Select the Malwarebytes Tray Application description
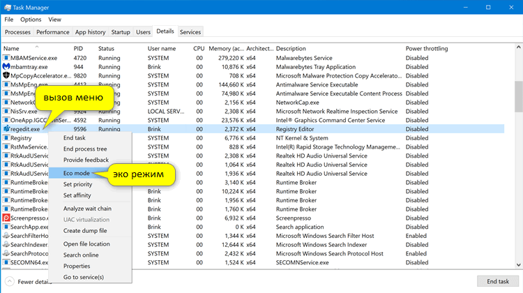The image size is (523, 293). click(x=315, y=67)
